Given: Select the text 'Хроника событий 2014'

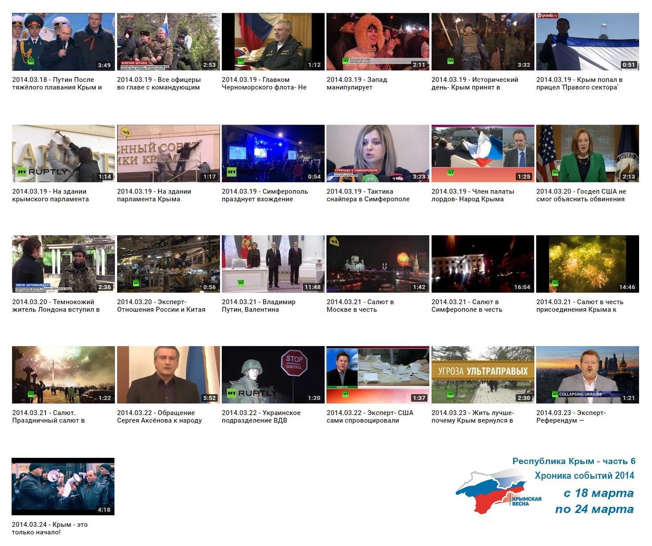Looking at the screenshot, I should pyautogui.click(x=584, y=476).
